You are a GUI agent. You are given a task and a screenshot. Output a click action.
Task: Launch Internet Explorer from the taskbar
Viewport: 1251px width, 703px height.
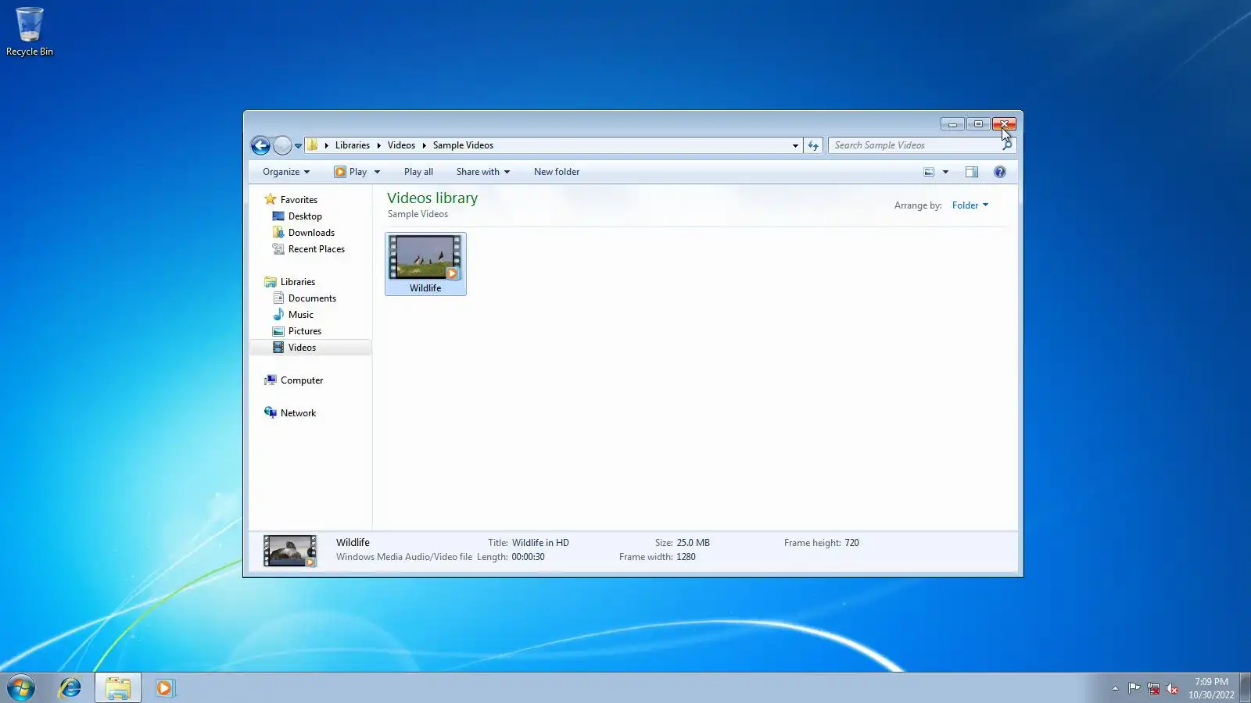70,688
